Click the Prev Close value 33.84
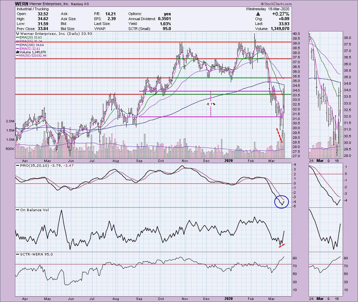Image resolution: width=358 pixels, height=302 pixels. click(x=43, y=29)
